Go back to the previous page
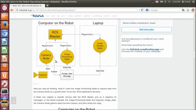196x110 pixels. tap(12, 10)
